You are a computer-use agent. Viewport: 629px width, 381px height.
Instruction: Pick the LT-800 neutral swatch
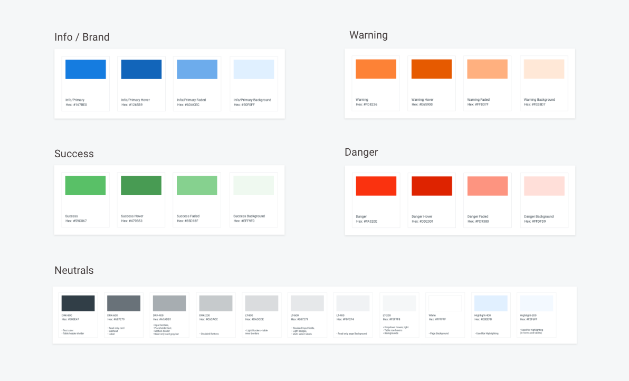pos(262,303)
